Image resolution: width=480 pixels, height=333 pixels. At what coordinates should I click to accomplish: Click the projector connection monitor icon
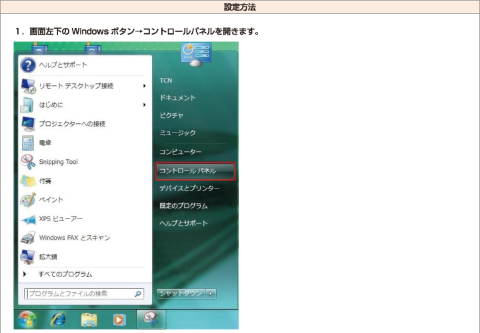28,124
